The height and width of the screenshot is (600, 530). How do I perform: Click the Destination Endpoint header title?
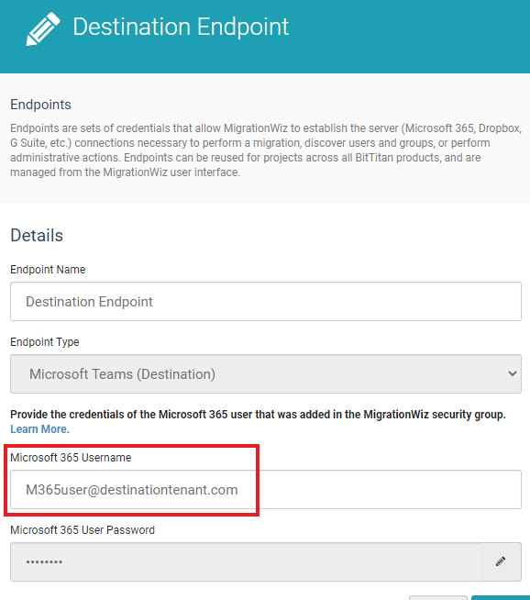click(x=181, y=27)
